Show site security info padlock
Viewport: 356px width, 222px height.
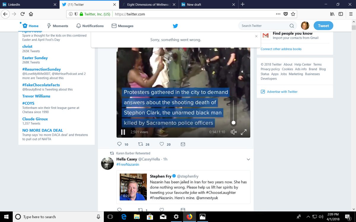tap(81, 14)
